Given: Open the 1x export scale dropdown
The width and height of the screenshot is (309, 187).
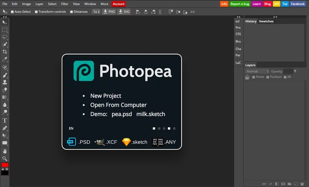Looking at the screenshot, I should coord(96,12).
